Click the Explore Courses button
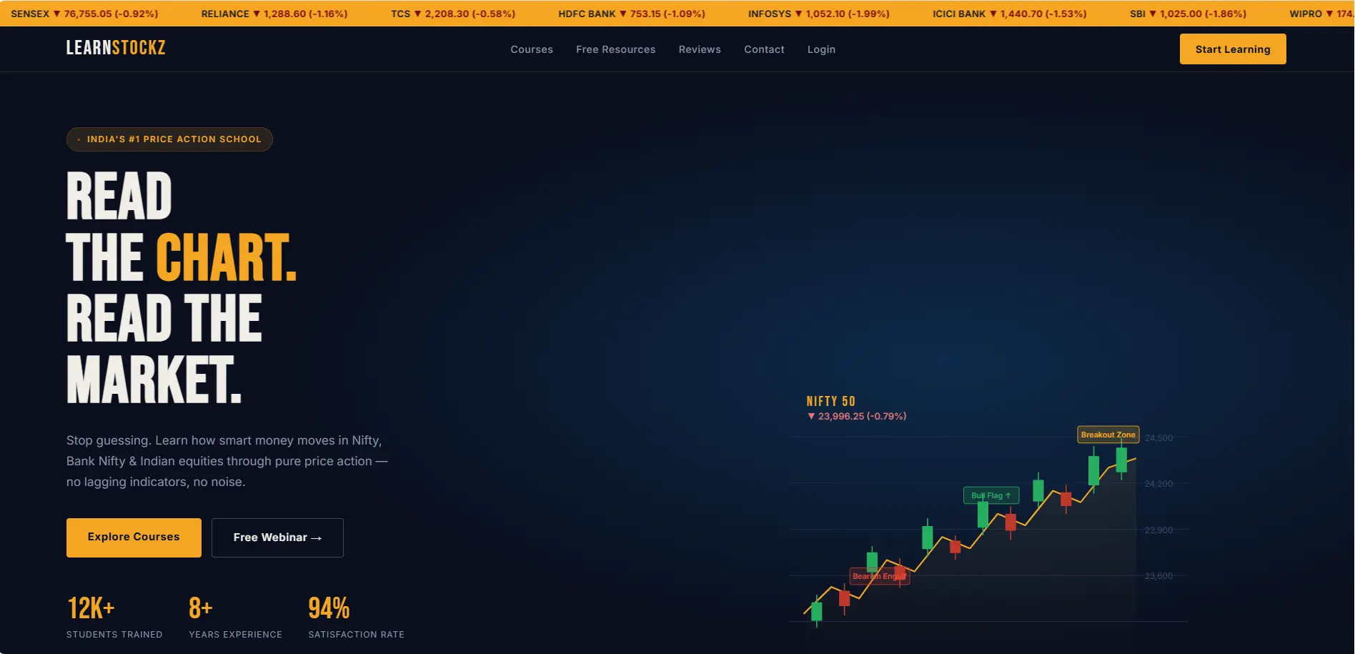The height and width of the screenshot is (654, 1355). (x=134, y=537)
